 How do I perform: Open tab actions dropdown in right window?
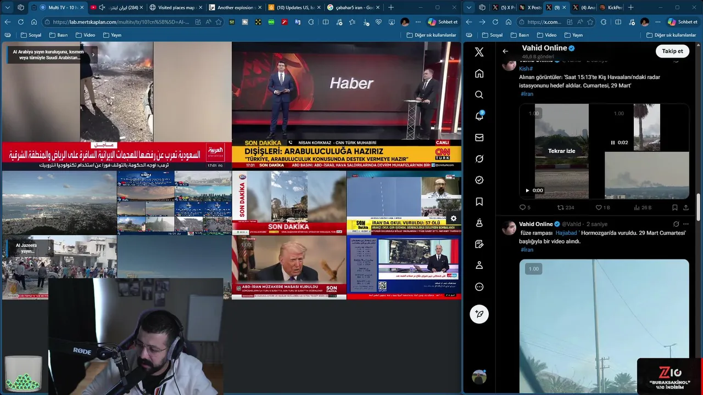pos(468,8)
